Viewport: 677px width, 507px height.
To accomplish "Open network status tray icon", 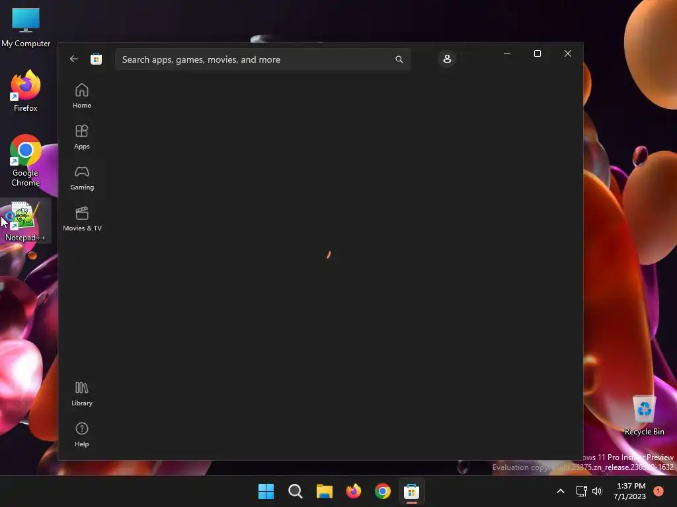I will coord(581,491).
